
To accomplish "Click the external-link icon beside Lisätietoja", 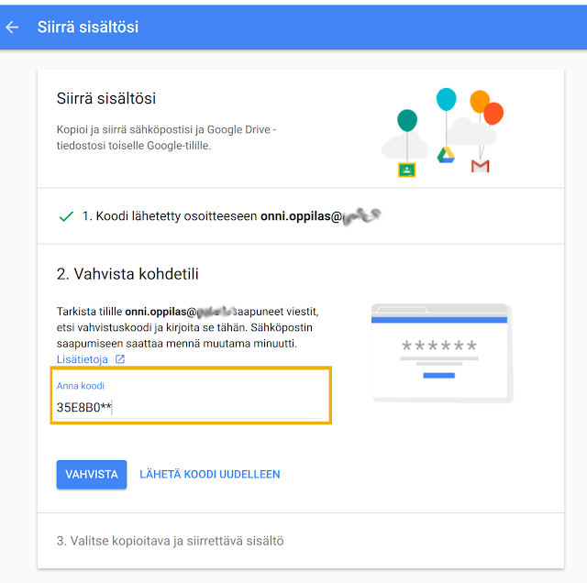I will click(120, 359).
